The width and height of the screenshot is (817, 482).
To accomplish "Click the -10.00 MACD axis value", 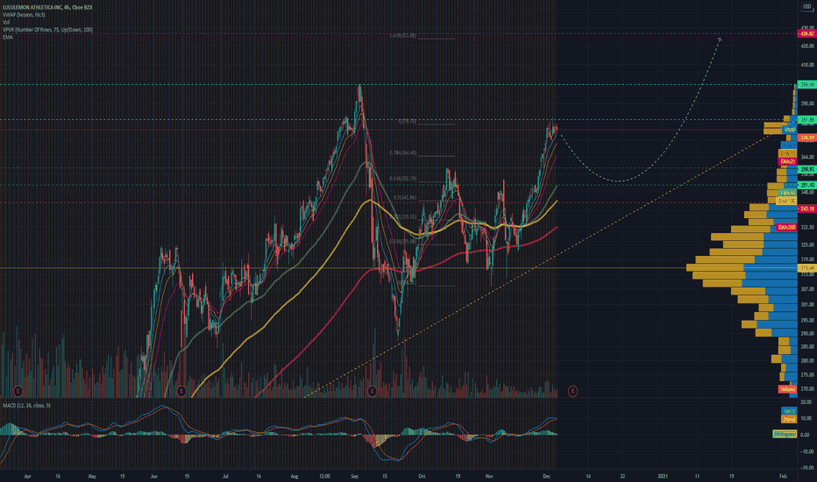I will point(806,451).
